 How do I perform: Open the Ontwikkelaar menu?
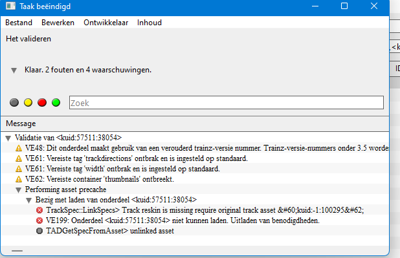click(x=106, y=23)
